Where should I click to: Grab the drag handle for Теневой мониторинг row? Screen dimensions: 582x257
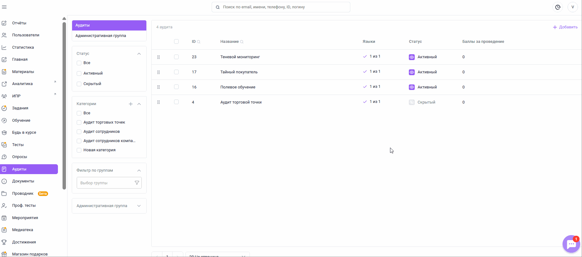tap(158, 57)
